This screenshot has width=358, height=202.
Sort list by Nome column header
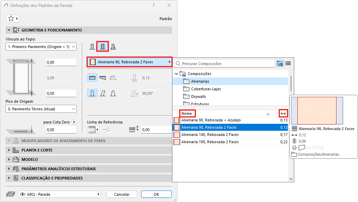pos(187,113)
